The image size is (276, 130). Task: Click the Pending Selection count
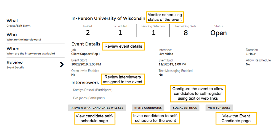(153, 33)
